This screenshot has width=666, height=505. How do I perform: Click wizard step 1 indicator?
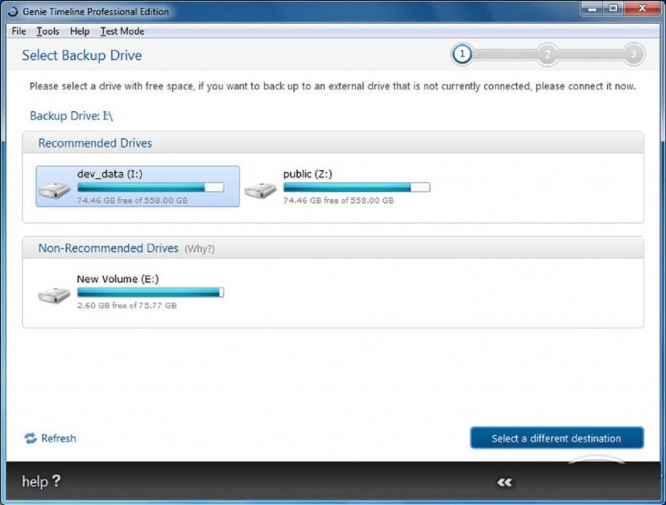click(x=462, y=55)
